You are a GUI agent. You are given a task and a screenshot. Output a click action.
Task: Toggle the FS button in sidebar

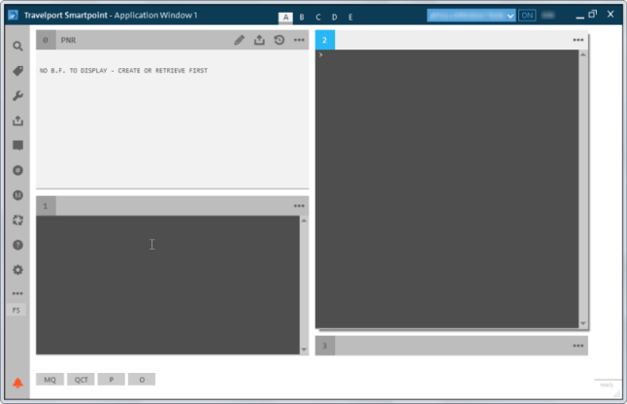click(16, 310)
